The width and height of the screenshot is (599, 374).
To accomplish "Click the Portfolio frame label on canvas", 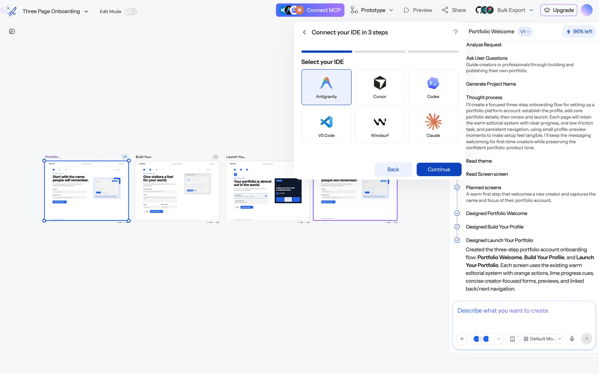I will (x=53, y=157).
